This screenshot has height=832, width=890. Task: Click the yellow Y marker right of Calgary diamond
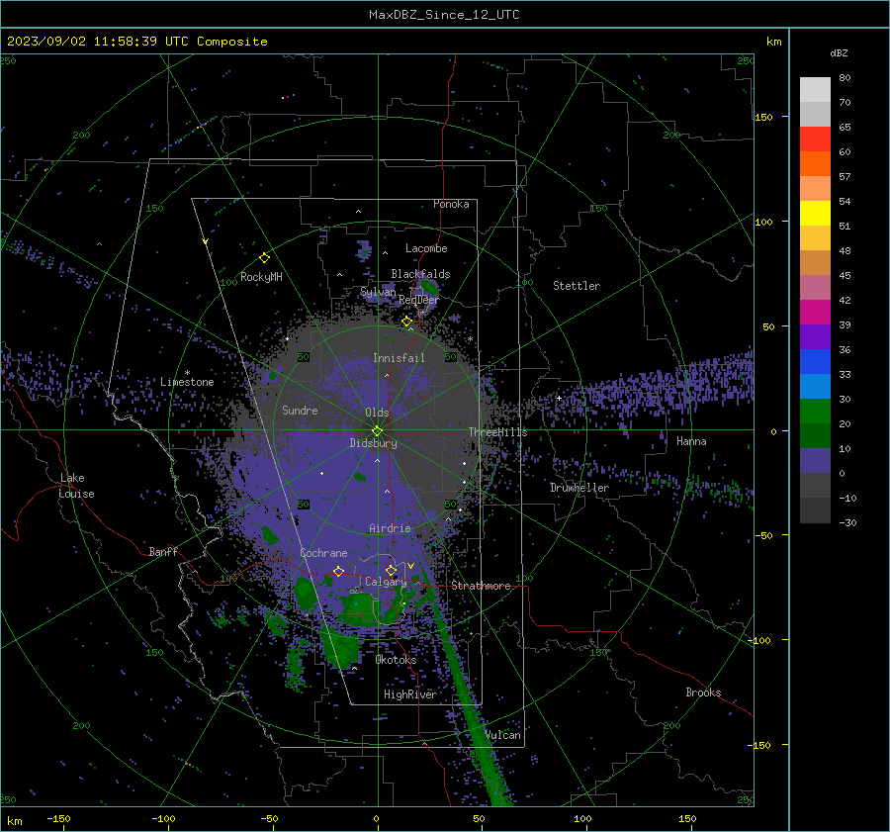click(x=410, y=566)
